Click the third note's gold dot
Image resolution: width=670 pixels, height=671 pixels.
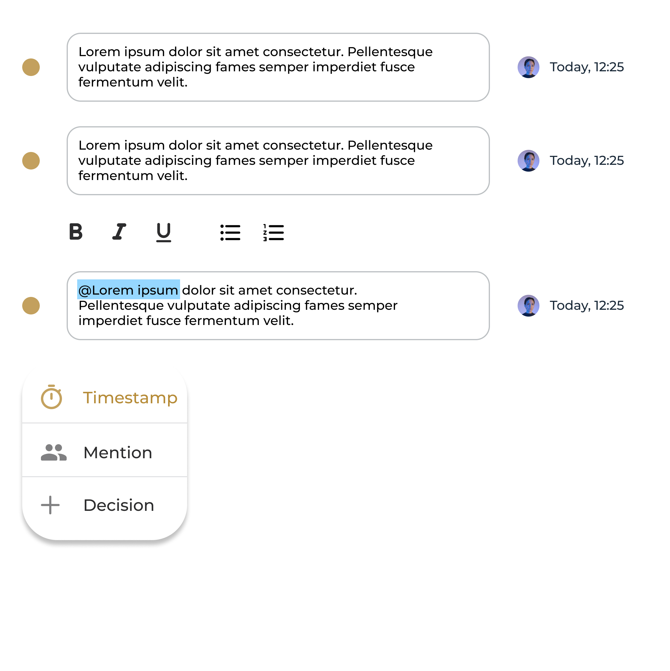pyautogui.click(x=31, y=306)
